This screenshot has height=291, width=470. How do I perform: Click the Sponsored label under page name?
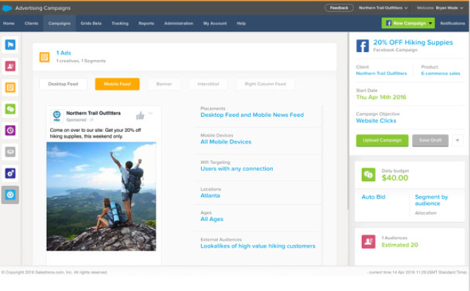(x=77, y=120)
